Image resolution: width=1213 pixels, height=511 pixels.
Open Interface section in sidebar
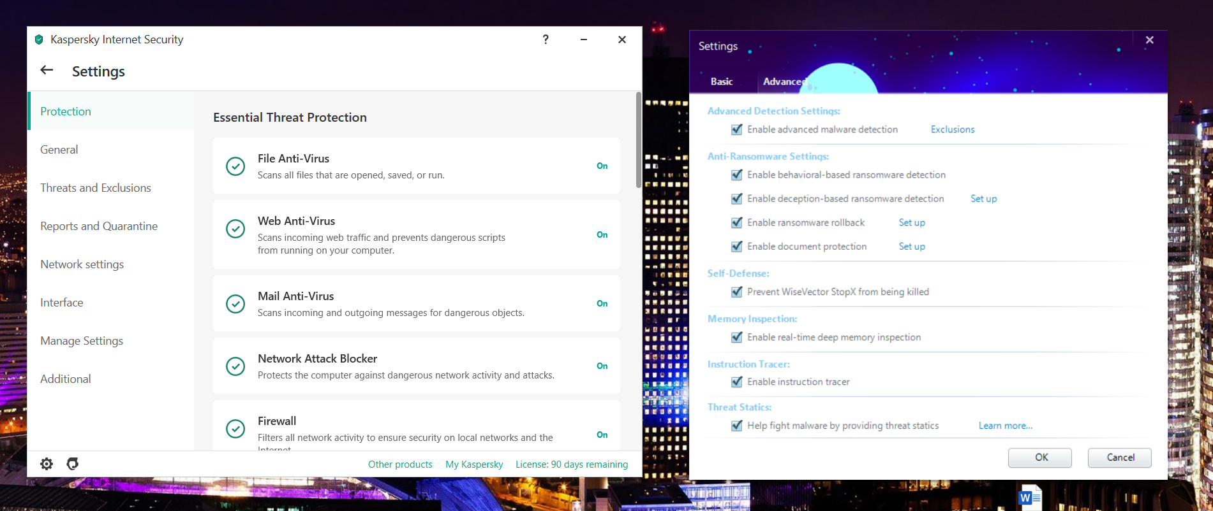coord(111,303)
